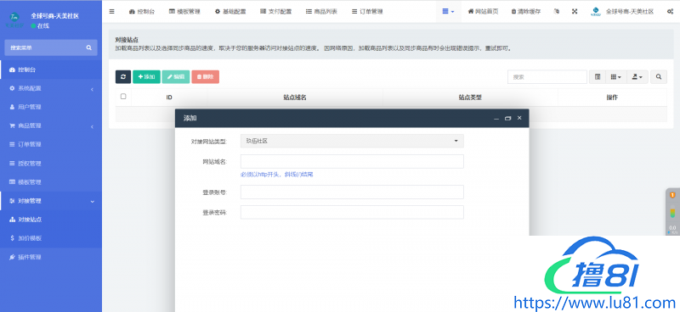680x312 pixels.
Task: Click the plug icon beside 插件管理
Action: coord(12,257)
